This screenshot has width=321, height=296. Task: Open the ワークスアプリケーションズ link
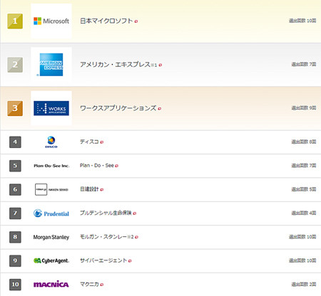pyautogui.click(x=118, y=108)
